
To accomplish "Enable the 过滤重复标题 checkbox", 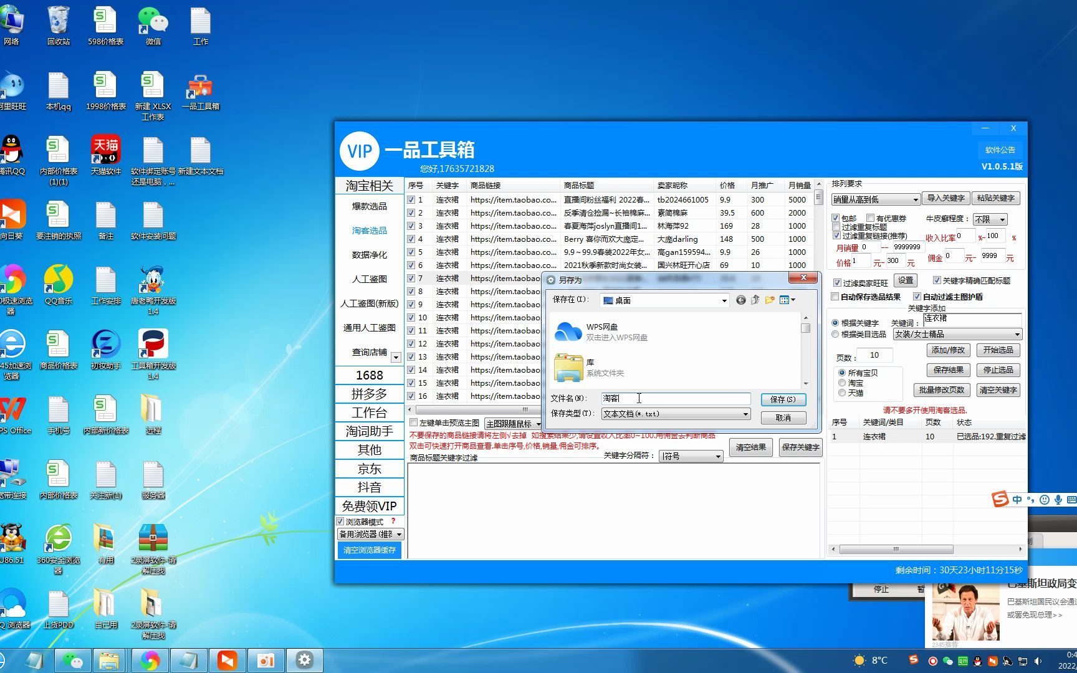I will point(836,227).
